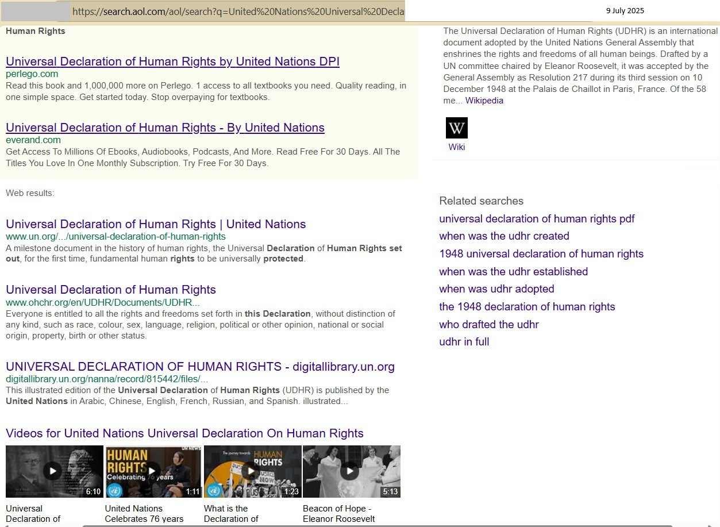Click the 'Beacon of Hope - Eleanor Roosevelt' title
The height and width of the screenshot is (527, 720).
point(339,514)
